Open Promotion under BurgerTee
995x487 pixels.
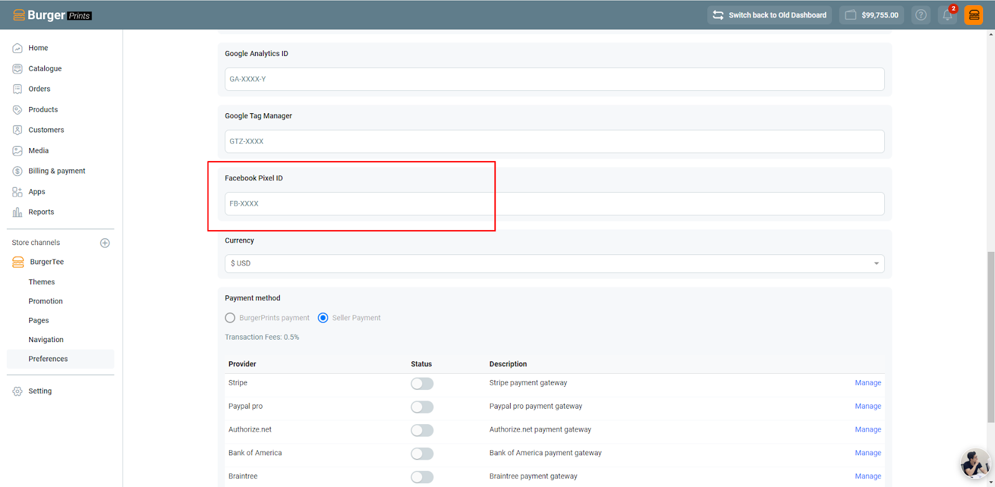click(x=45, y=301)
